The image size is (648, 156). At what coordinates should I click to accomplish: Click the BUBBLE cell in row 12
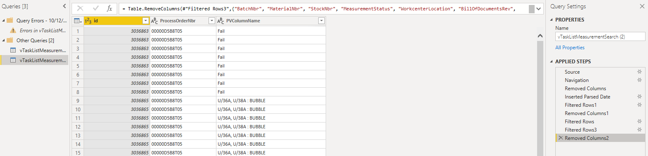(271, 126)
